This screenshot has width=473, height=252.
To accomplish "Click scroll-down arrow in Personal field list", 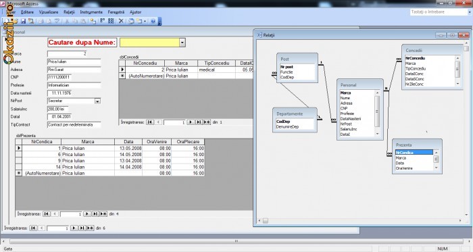I will [377, 134].
